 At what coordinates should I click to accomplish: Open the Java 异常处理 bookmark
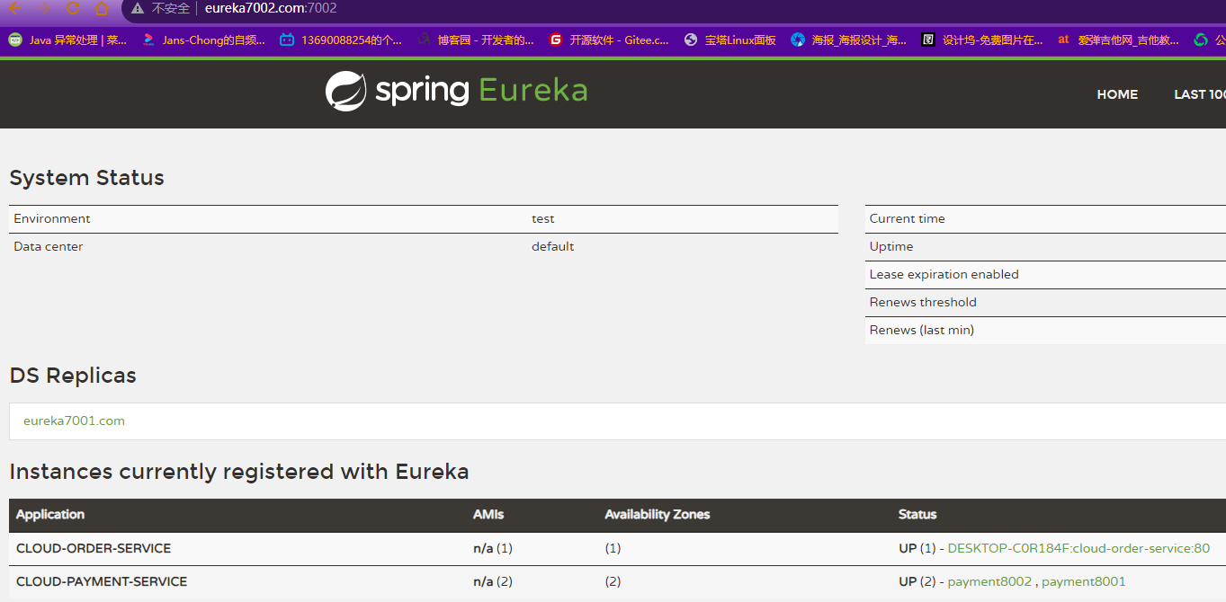point(67,40)
